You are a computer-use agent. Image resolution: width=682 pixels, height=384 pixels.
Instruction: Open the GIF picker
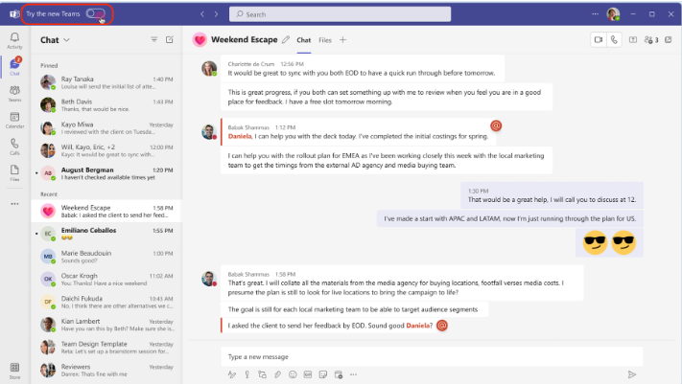308,374
